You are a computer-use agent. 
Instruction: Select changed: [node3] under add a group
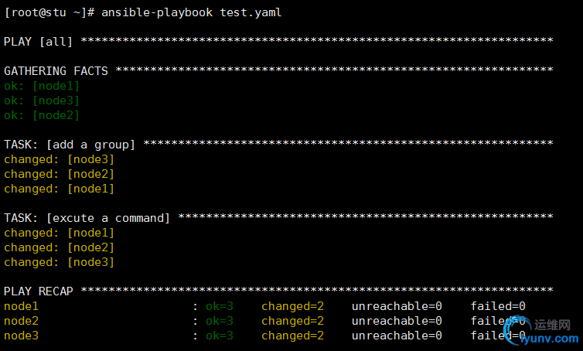[59, 159]
